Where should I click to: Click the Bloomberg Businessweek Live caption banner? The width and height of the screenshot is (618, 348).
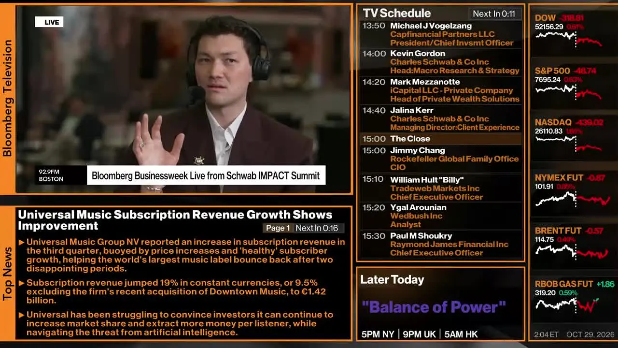click(206, 175)
